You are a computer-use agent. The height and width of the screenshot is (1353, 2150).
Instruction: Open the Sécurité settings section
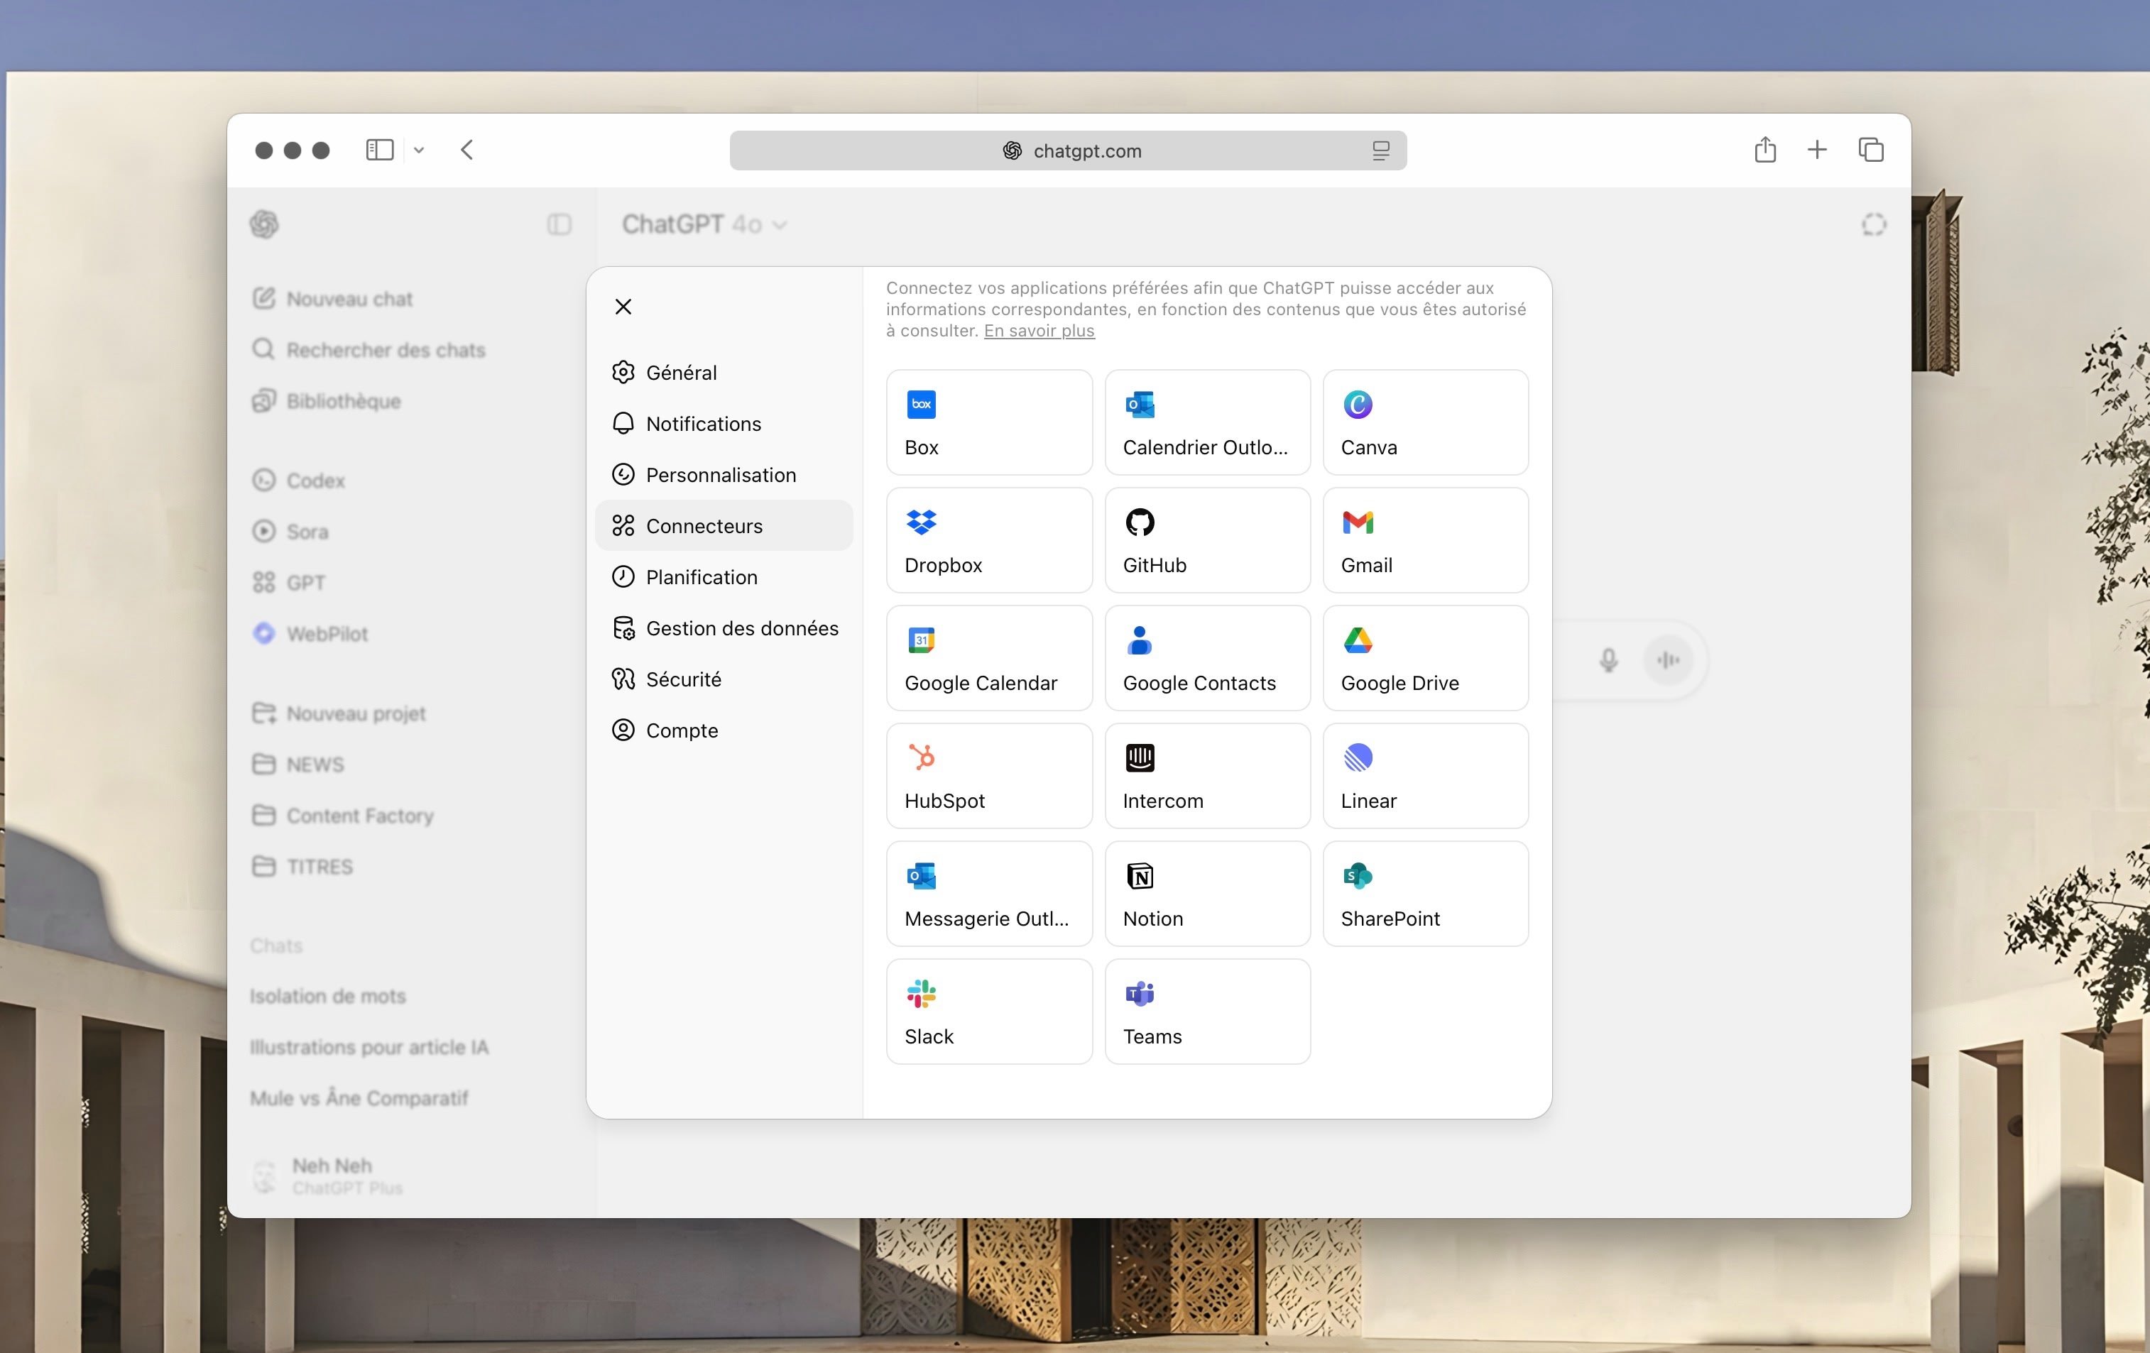coord(683,679)
